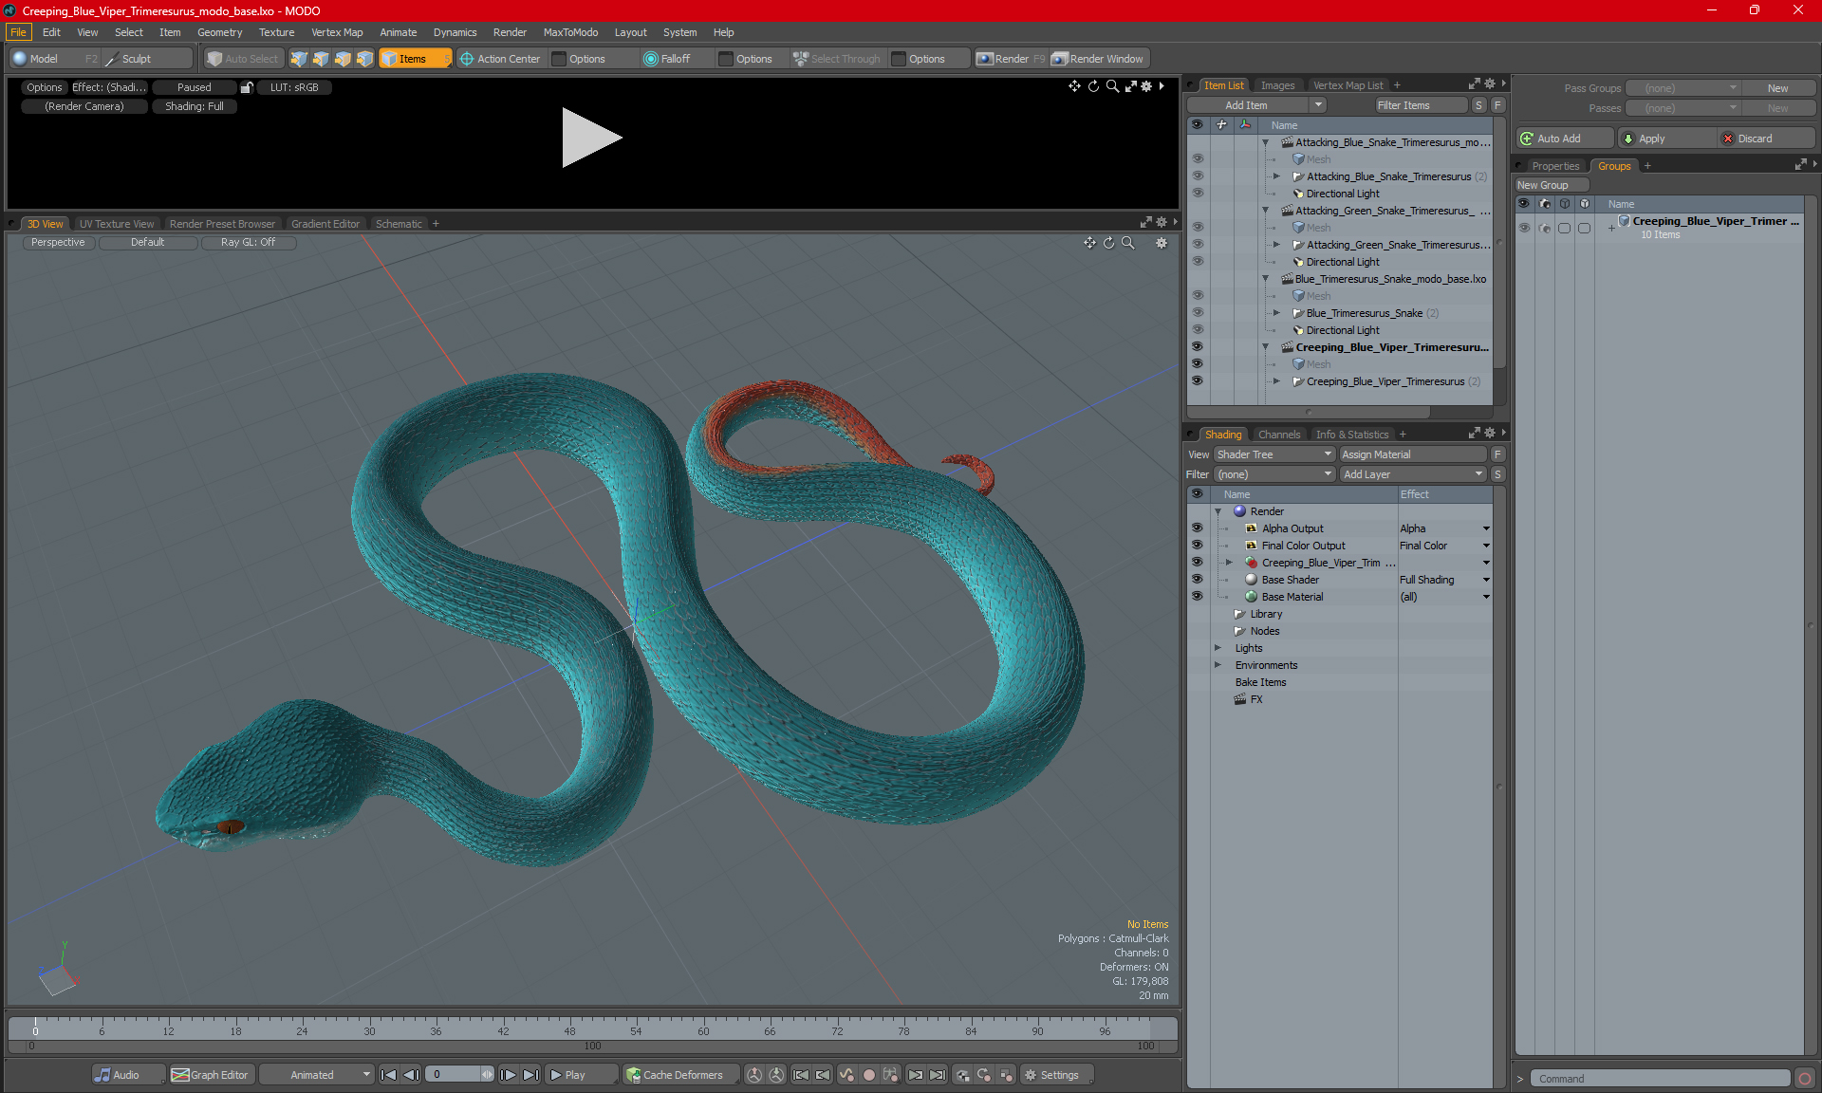
Task: Go to first frame on timeline
Action: point(388,1075)
